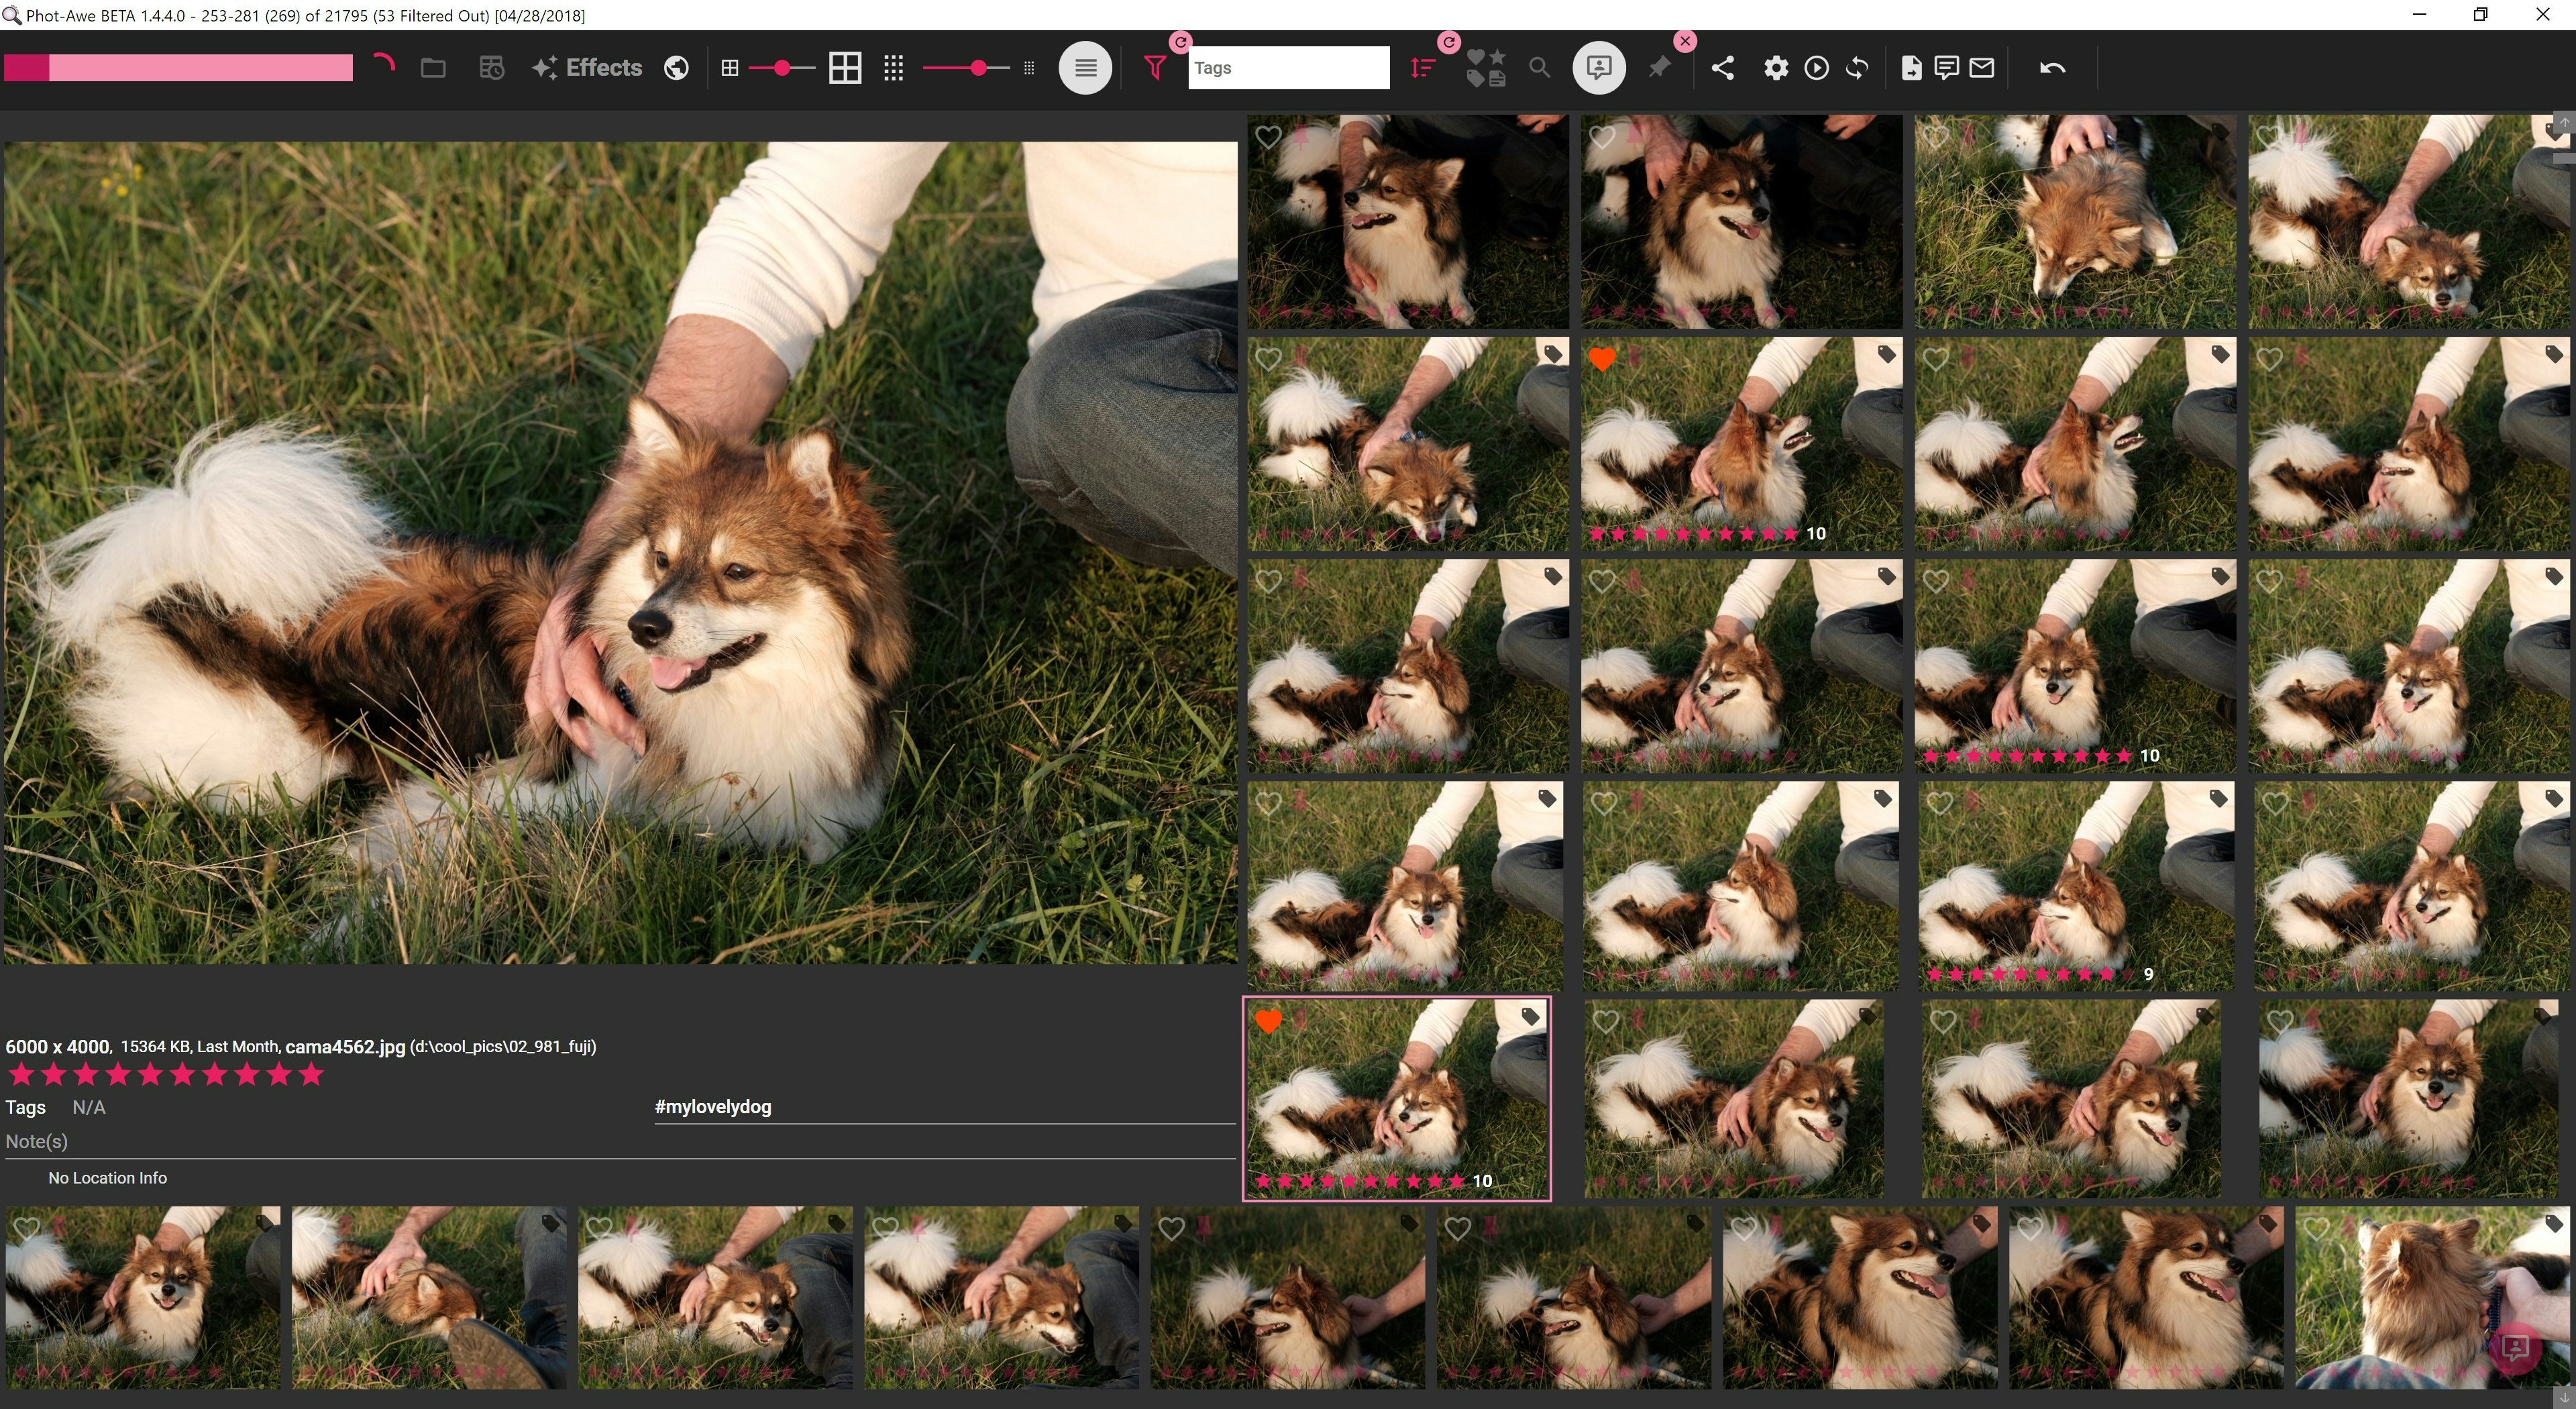The width and height of the screenshot is (2576, 1409).
Task: Click the #mylovelydog tag text
Action: coord(712,1106)
